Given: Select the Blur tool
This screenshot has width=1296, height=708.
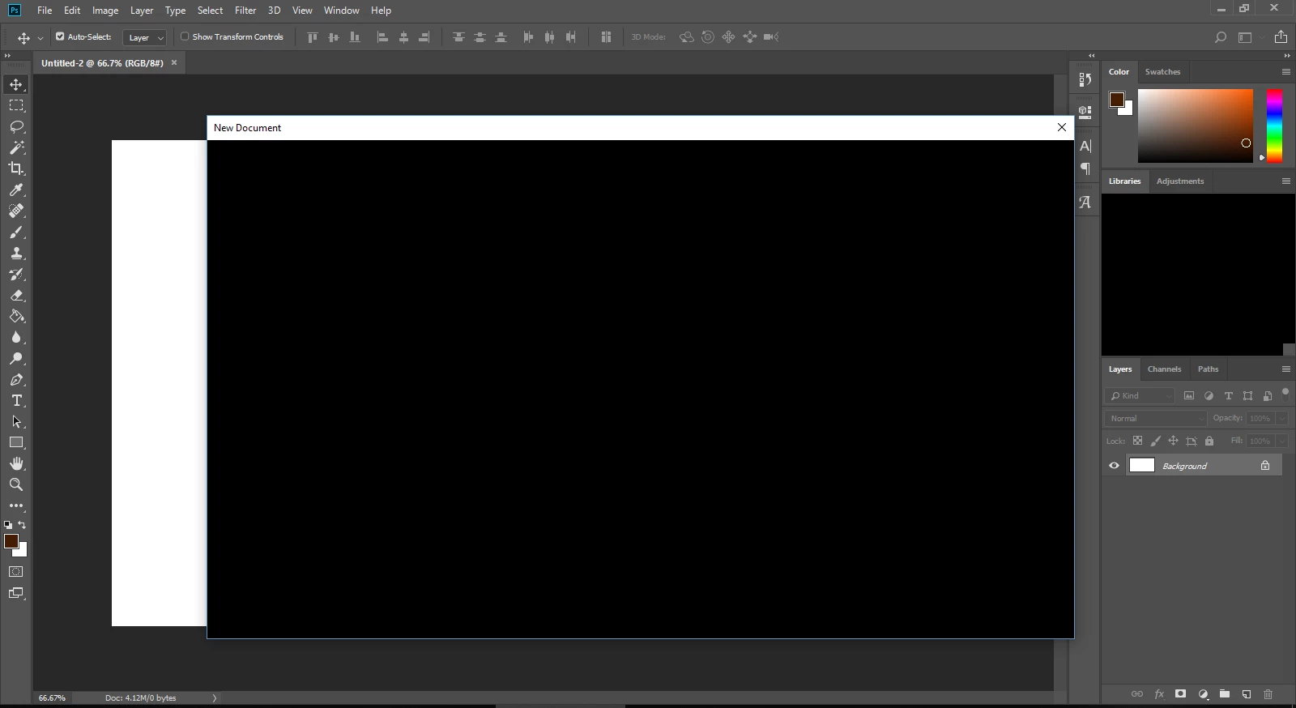Looking at the screenshot, I should [x=16, y=337].
